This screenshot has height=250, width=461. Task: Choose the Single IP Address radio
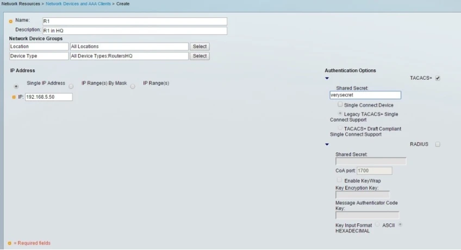pos(16,86)
